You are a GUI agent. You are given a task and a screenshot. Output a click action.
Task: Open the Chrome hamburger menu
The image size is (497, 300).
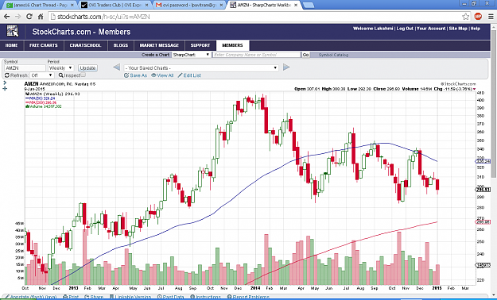pyautogui.click(x=491, y=17)
